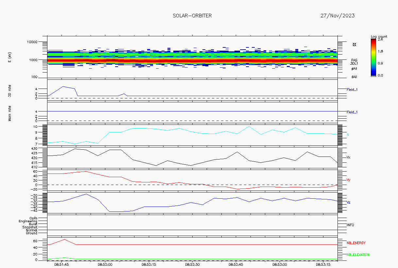Viewport: 398px width, 268px height.
Task: Click the Ground mode label
Action: (x=32, y=233)
